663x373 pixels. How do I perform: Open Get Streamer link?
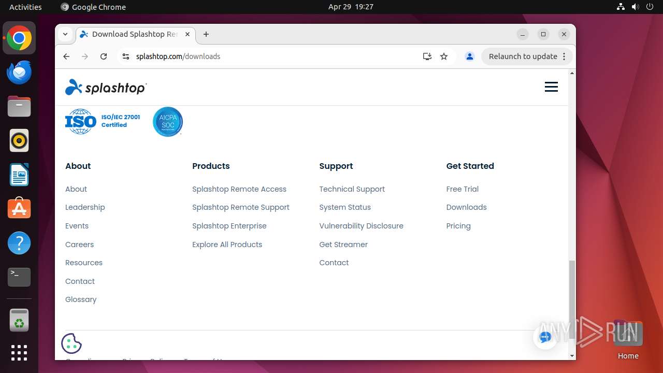(343, 245)
